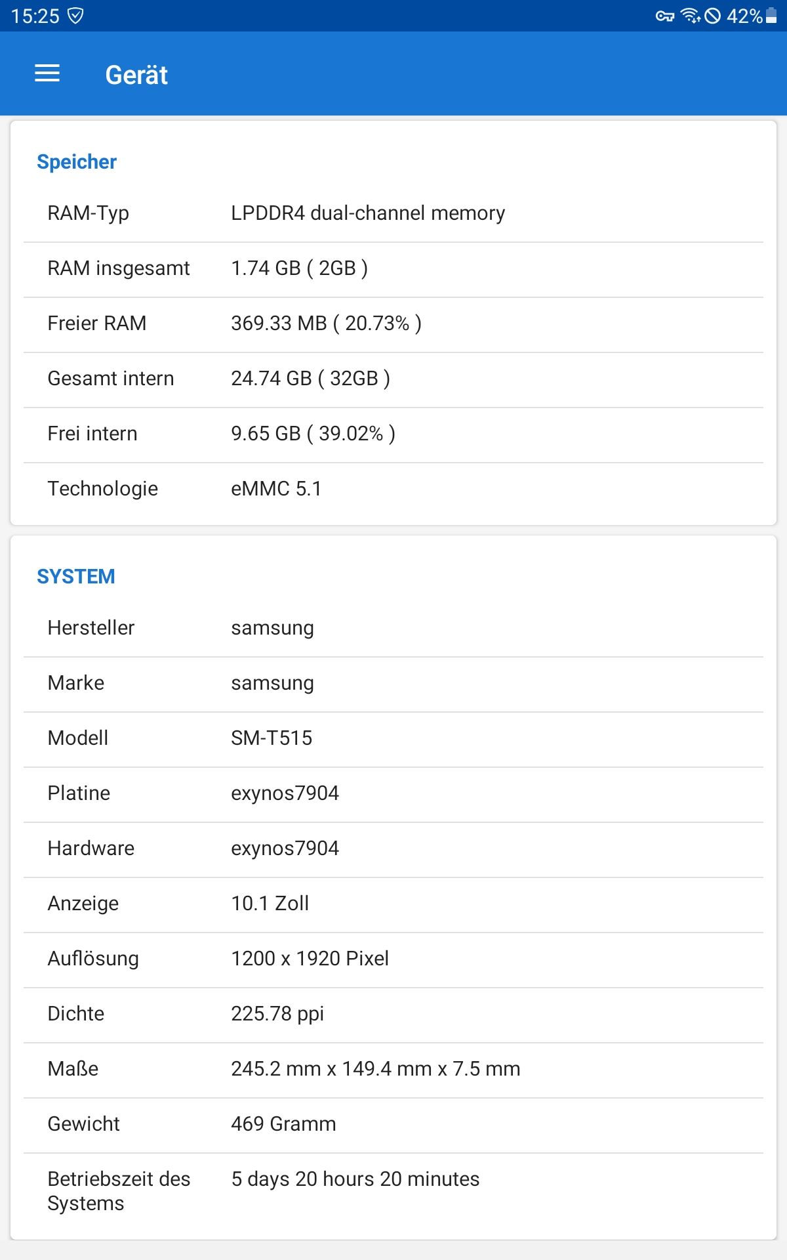Tap the battery indicator icon
787x1260 pixels.
pos(771,16)
